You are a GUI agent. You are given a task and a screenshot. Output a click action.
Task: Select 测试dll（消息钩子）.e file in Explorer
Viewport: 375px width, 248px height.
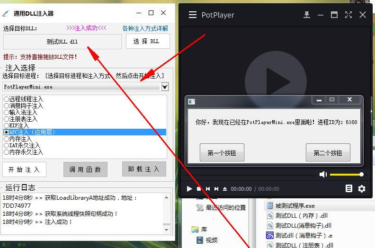299,236
